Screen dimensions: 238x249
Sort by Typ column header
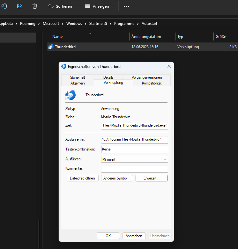click(x=194, y=37)
